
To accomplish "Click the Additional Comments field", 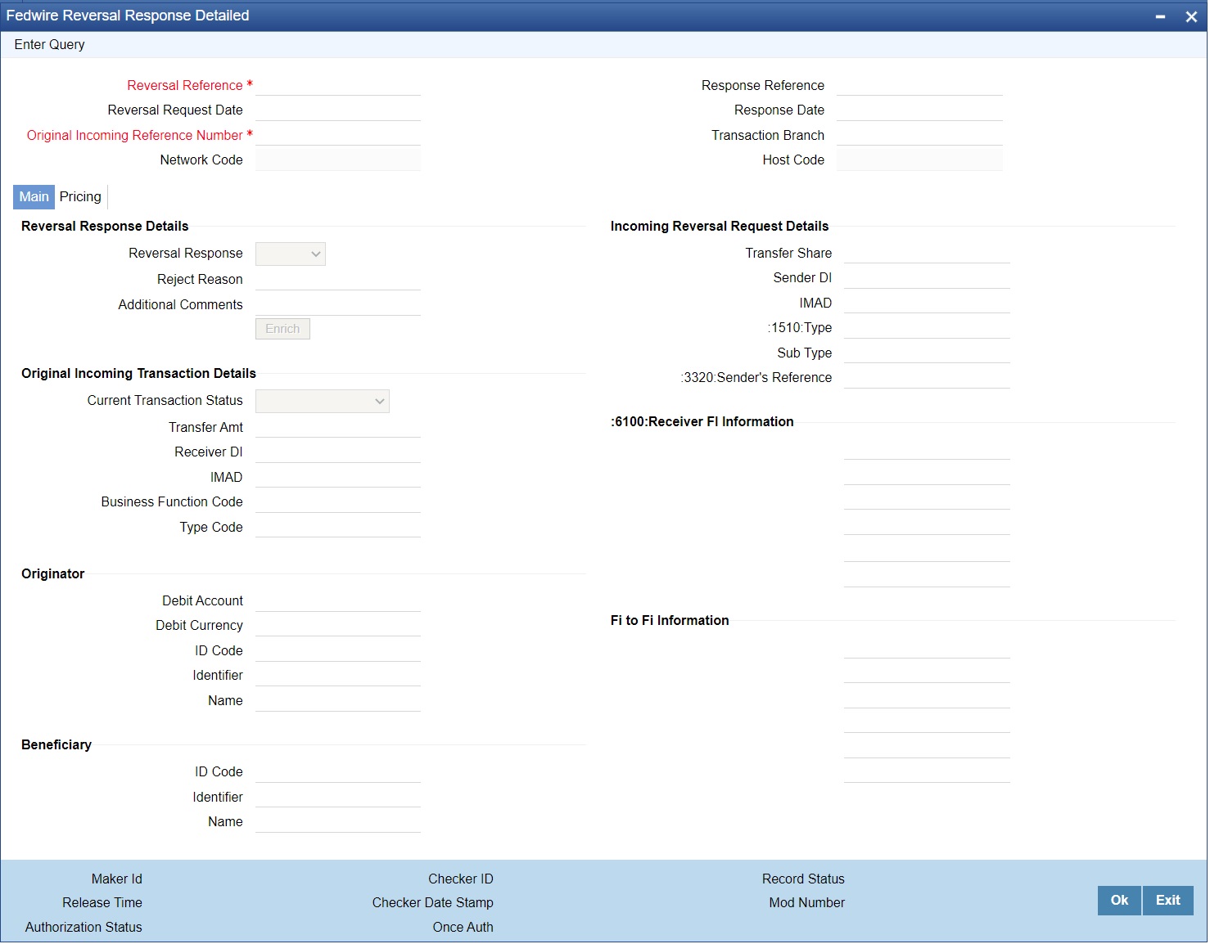I will click(338, 305).
